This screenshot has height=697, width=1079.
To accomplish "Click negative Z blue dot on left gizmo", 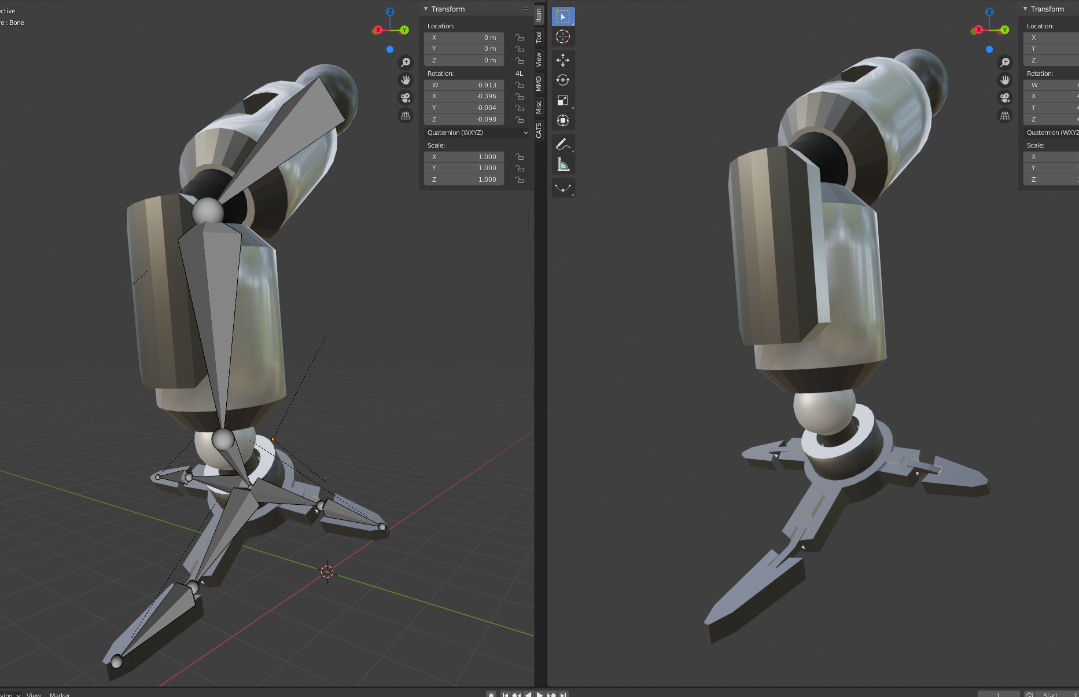I will 390,49.
